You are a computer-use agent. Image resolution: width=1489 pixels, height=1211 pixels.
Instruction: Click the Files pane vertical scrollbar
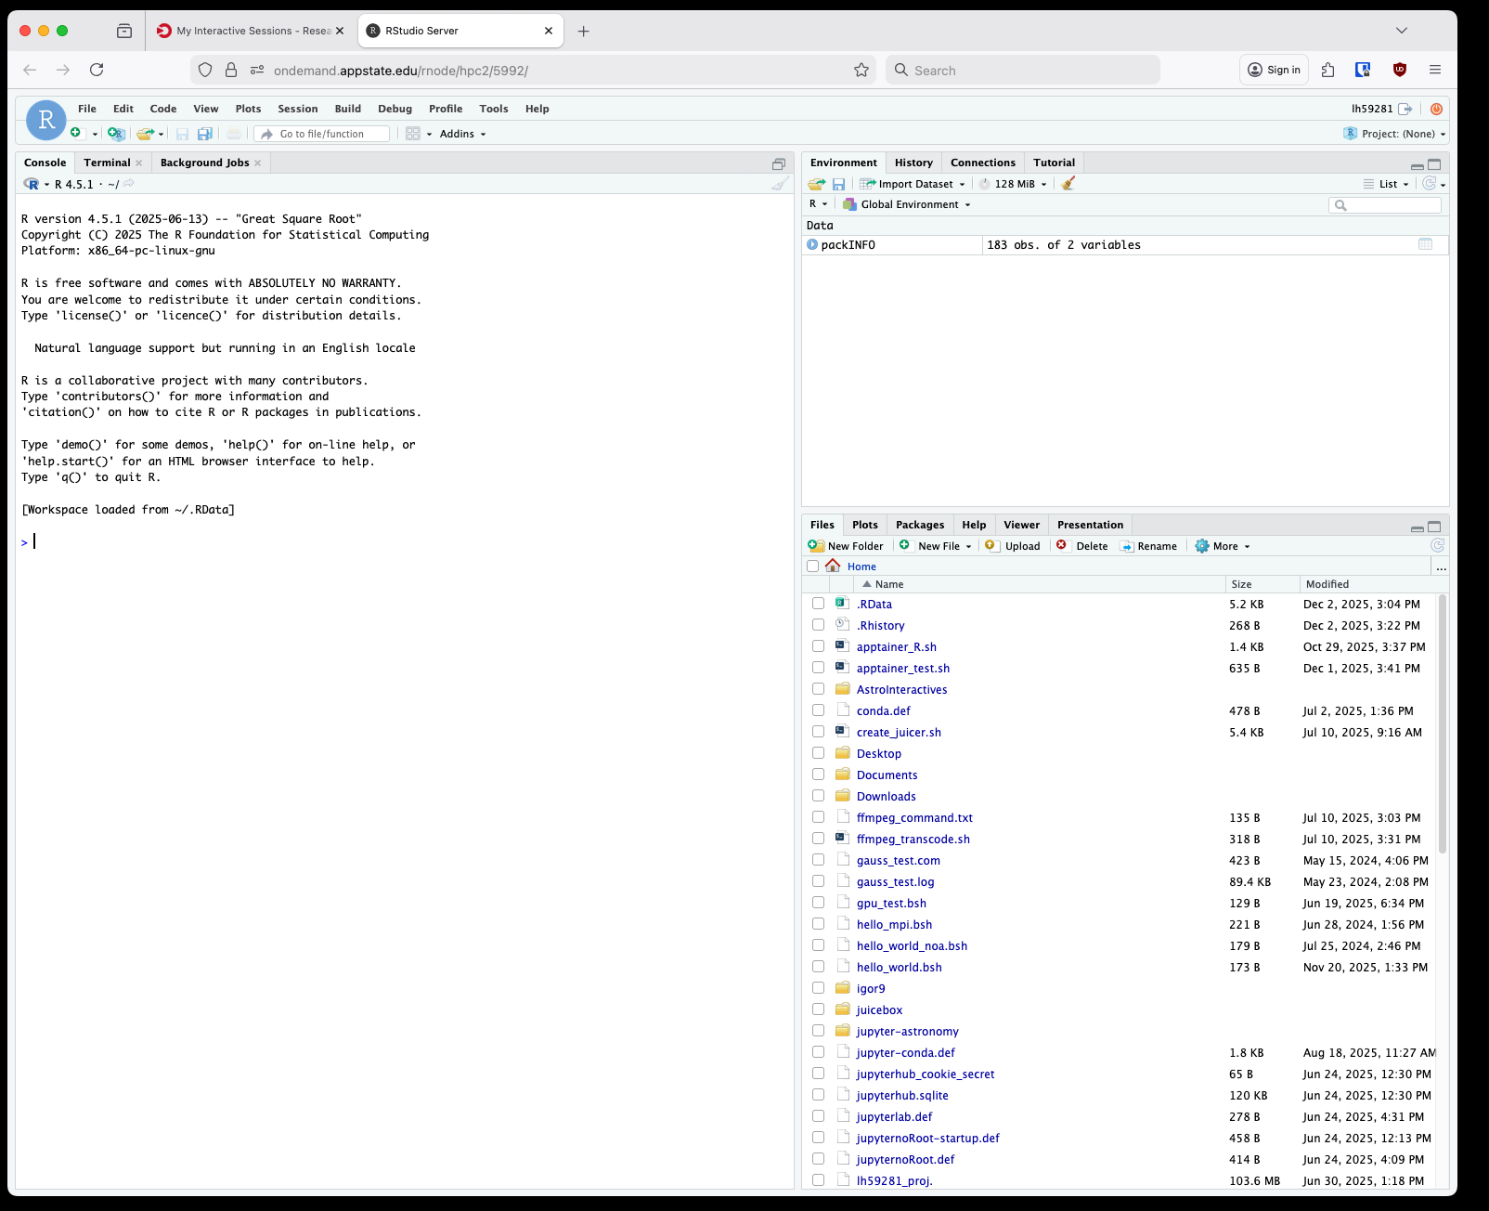[x=1442, y=724]
